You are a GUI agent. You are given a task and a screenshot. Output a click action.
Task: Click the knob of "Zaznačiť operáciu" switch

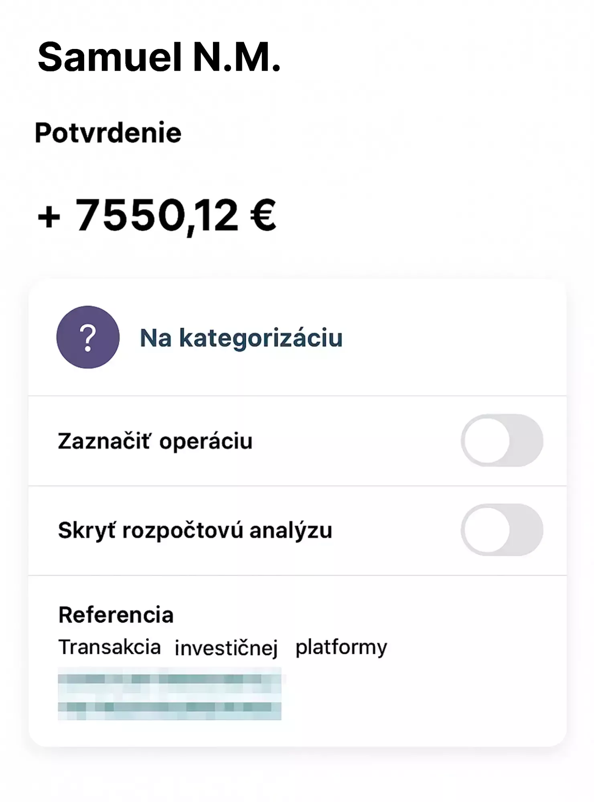point(487,441)
